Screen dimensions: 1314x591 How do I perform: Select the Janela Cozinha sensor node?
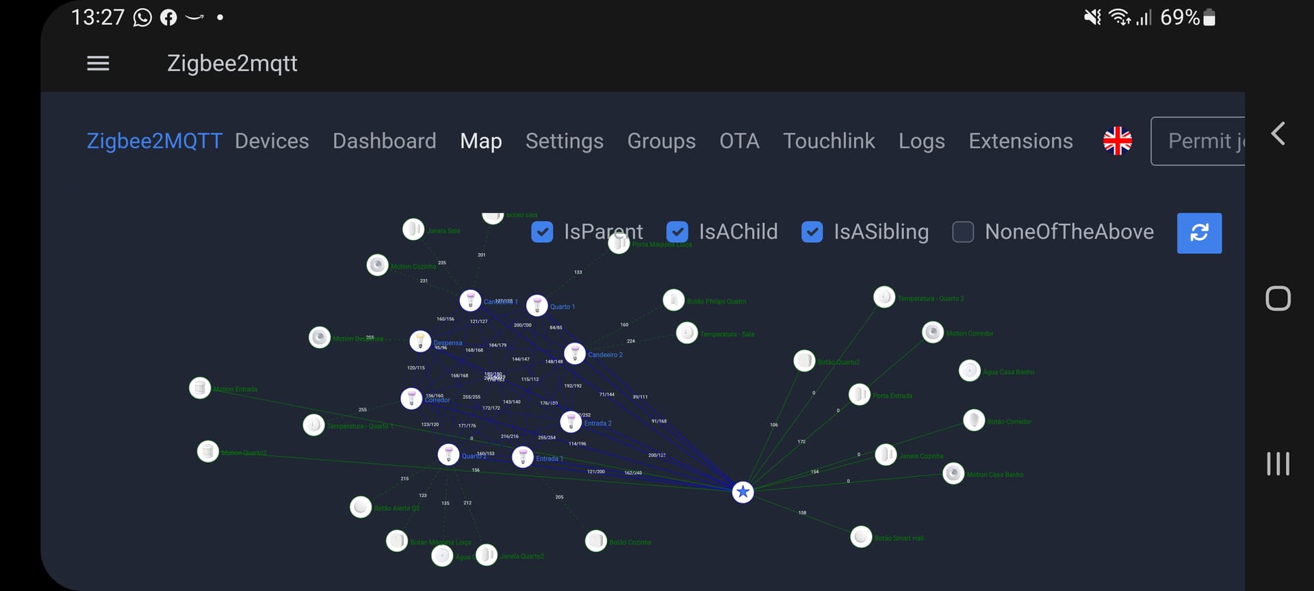click(x=886, y=455)
